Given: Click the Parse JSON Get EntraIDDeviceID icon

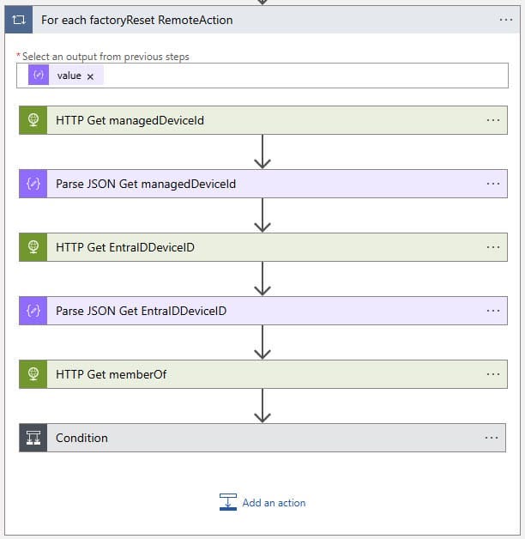Looking at the screenshot, I should [33, 311].
